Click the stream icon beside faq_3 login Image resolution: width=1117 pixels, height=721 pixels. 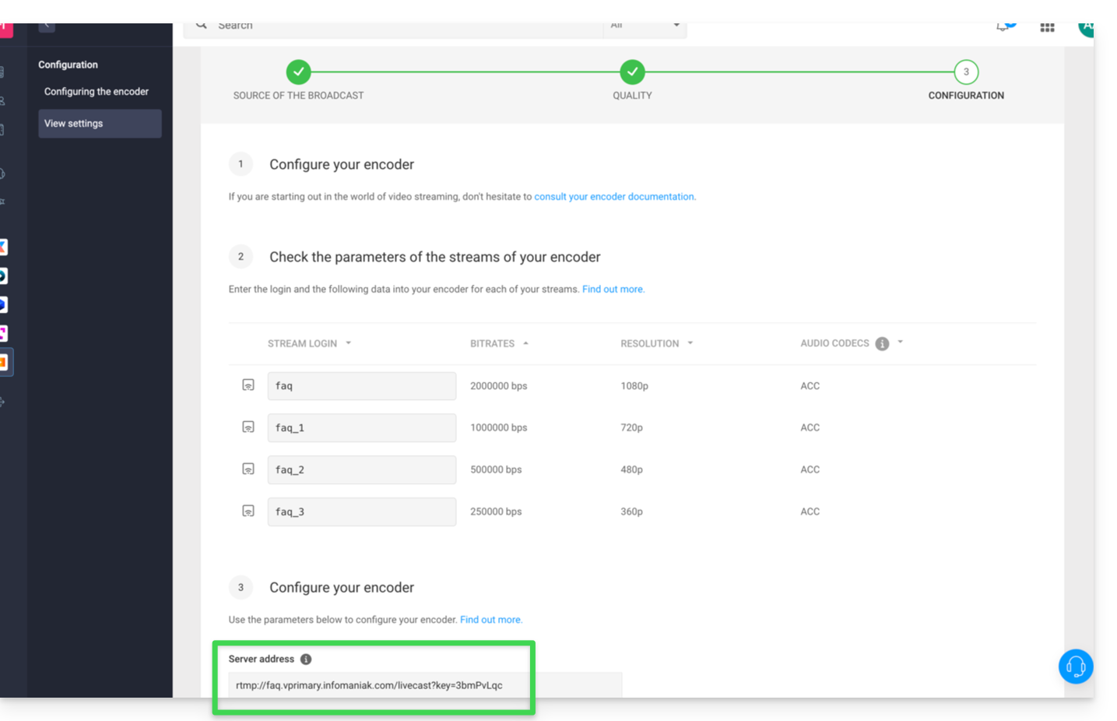pos(248,512)
